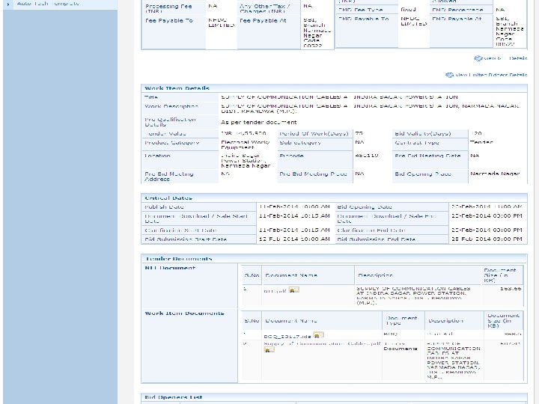The image size is (539, 404).
Task: Download Supply of Communication Cables.pdf
Action: coord(322,343)
